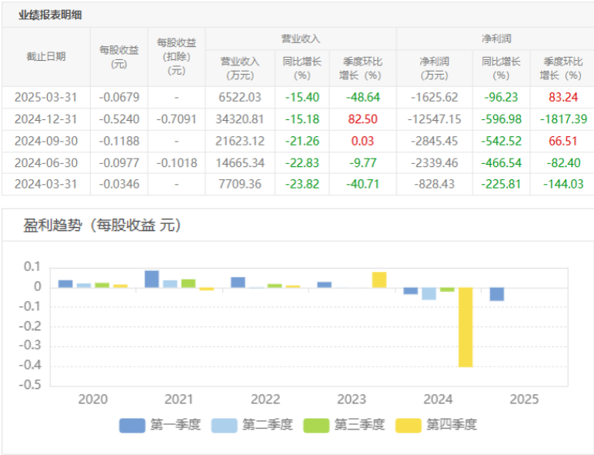Screen dimensions: 594x455
Task: Select the 2024-09-30 date cell
Action: coord(46,142)
